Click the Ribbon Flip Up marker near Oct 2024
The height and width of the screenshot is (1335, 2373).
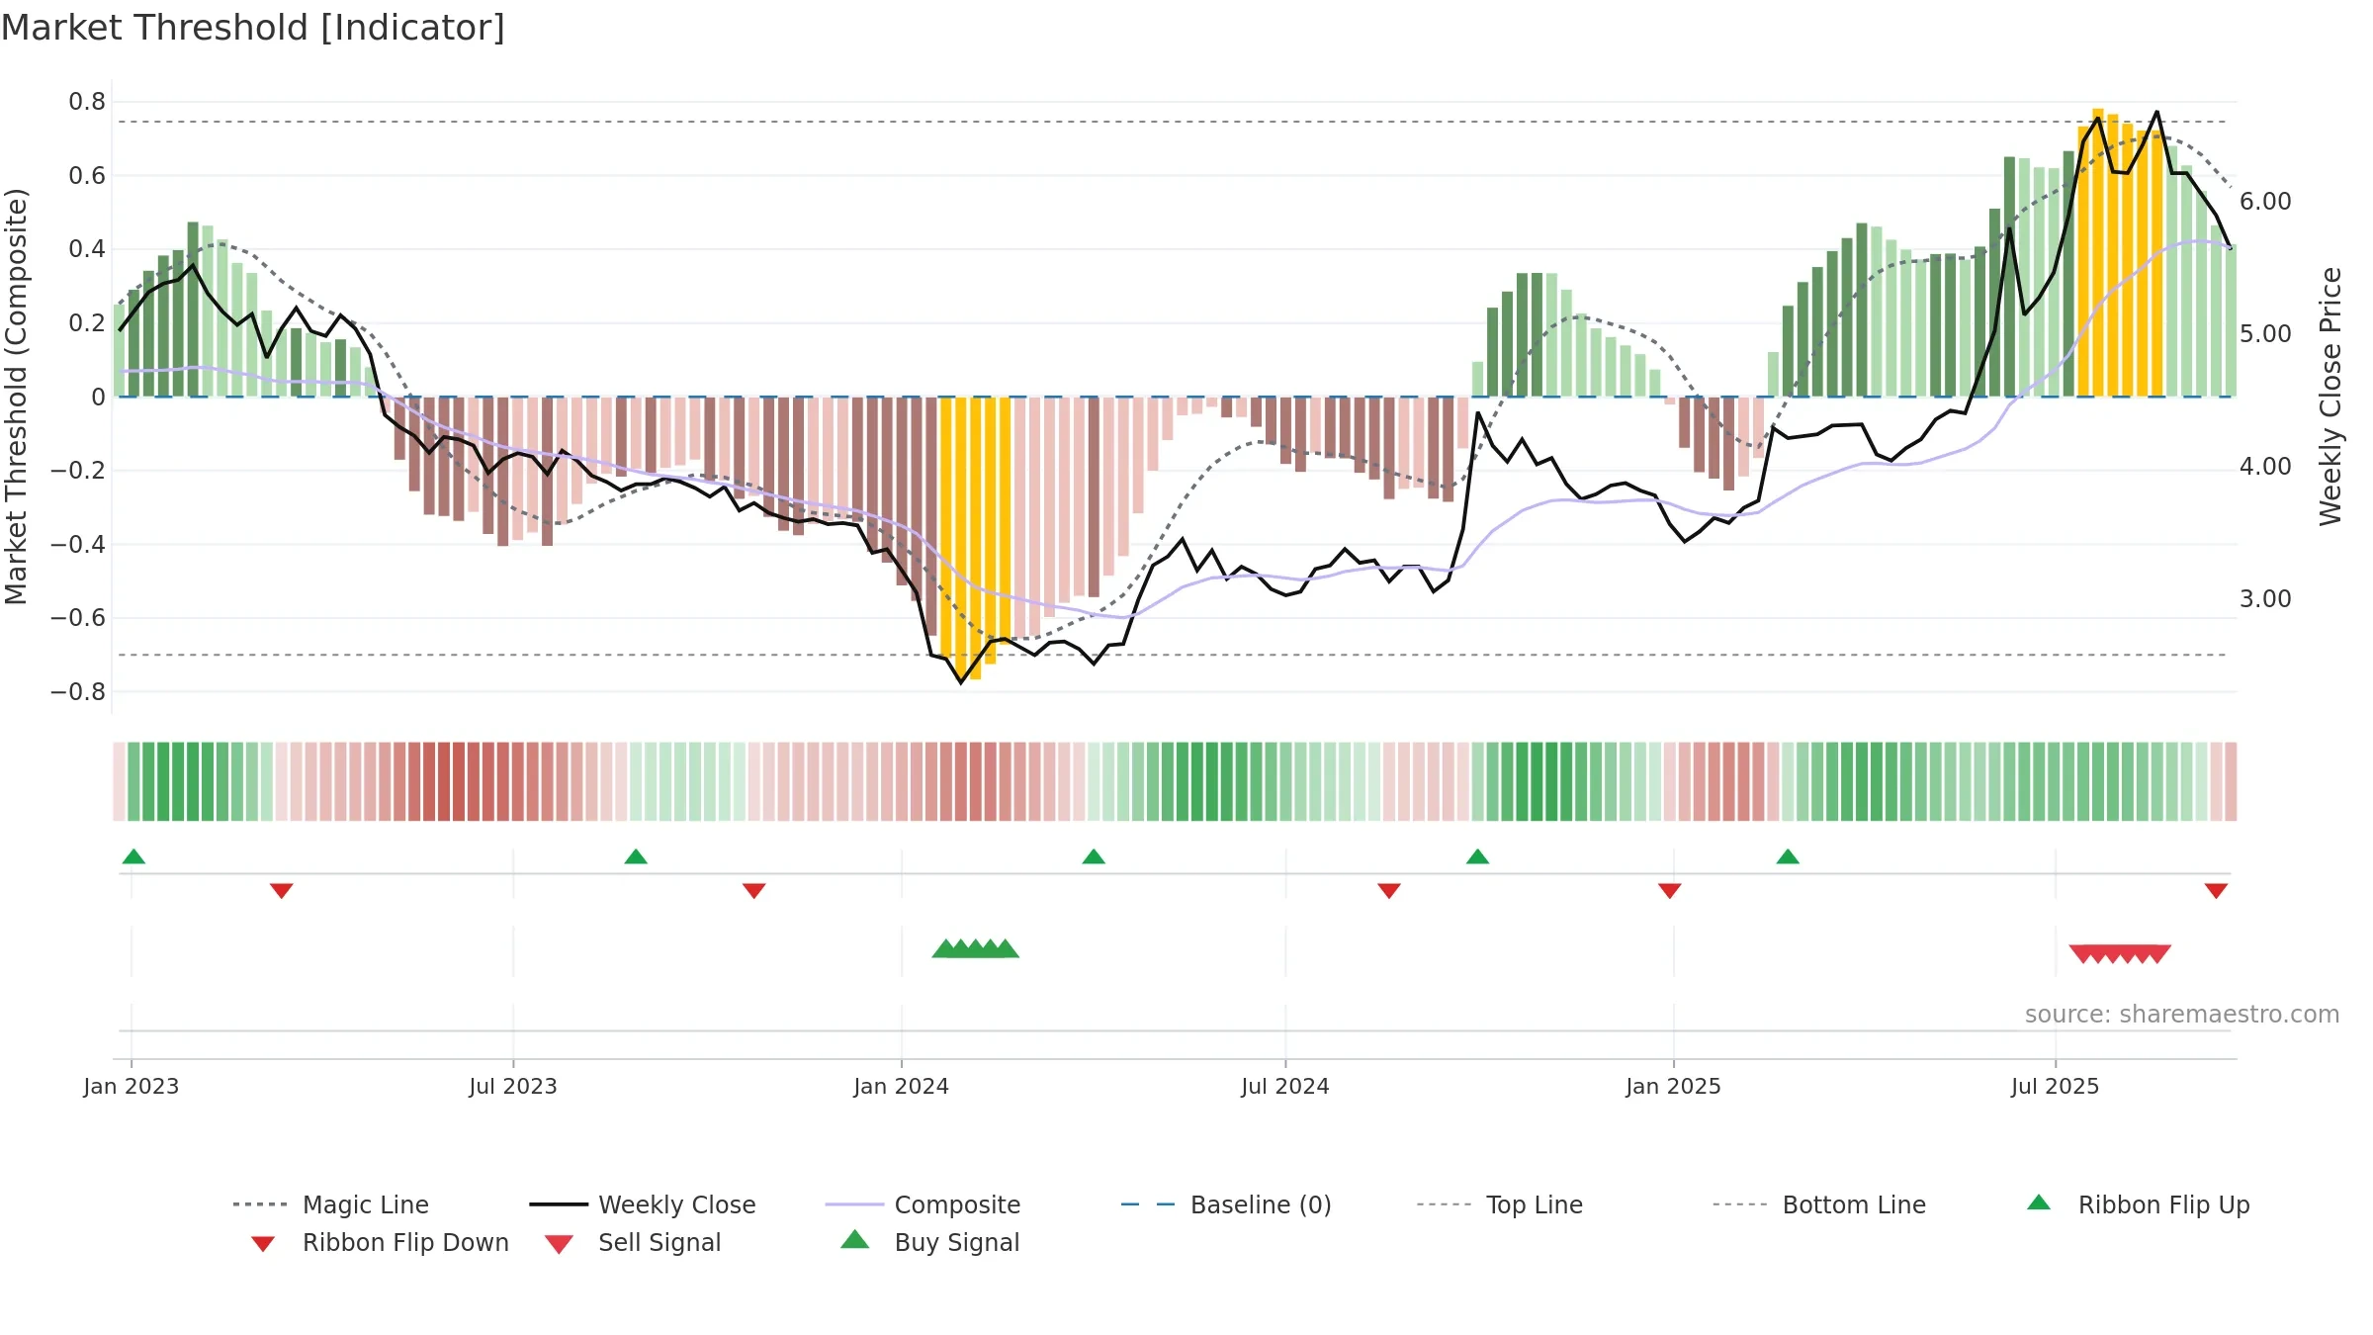click(1477, 856)
